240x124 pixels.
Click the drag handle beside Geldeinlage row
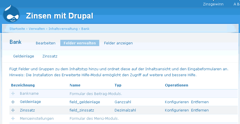[x=13, y=102]
